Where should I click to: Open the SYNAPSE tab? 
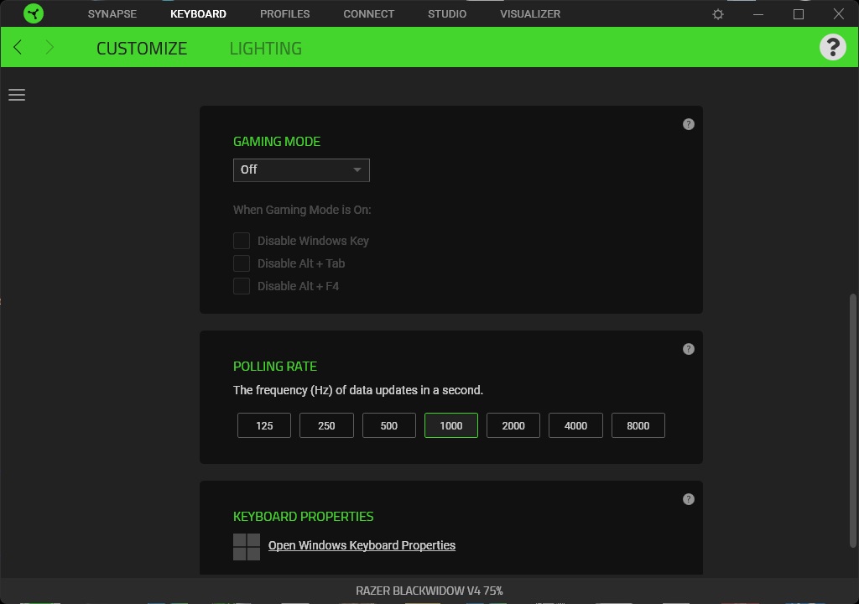point(112,13)
